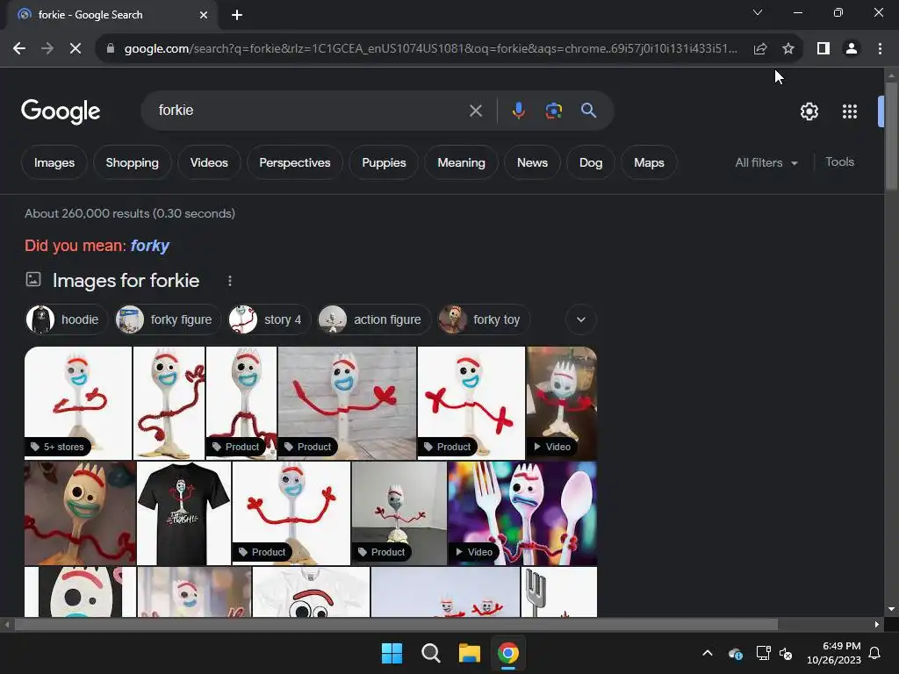This screenshot has height=674, width=899.
Task: Open close-up wooden Forky face image
Action: 80,513
